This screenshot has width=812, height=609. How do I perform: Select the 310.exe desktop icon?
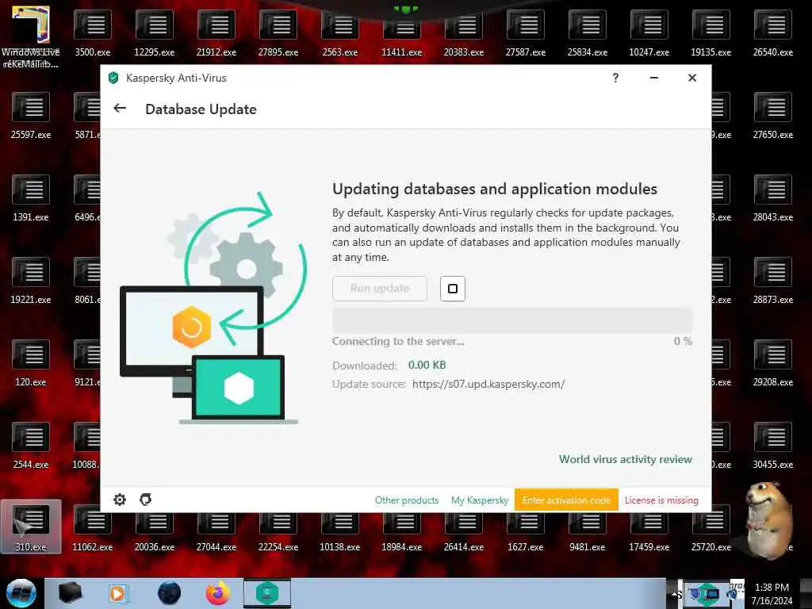tap(31, 527)
